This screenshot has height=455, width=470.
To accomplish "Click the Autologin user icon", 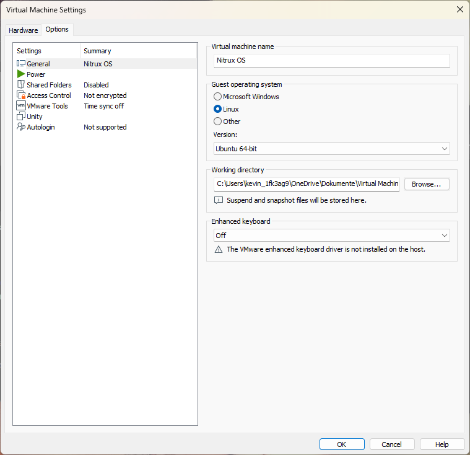I will pyautogui.click(x=21, y=126).
